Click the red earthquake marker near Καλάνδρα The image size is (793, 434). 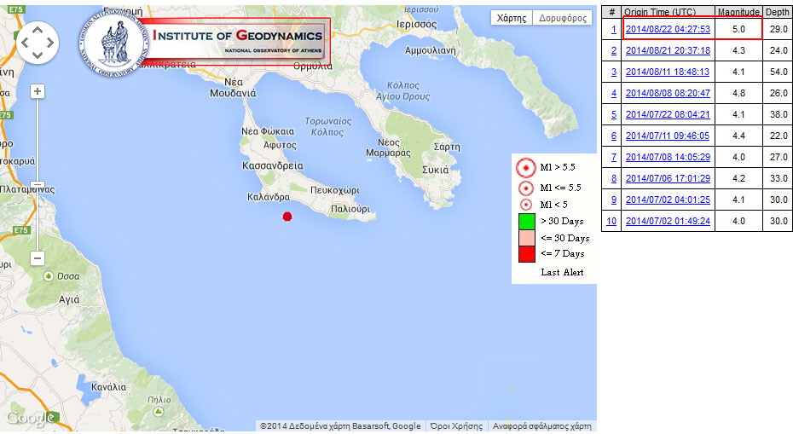(287, 217)
